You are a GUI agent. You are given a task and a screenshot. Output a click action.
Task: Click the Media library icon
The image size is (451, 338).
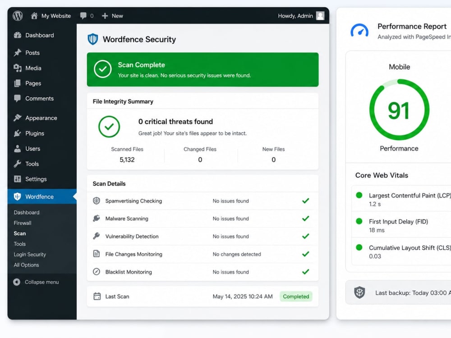[18, 68]
